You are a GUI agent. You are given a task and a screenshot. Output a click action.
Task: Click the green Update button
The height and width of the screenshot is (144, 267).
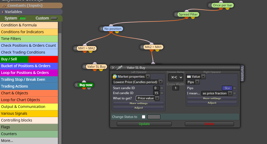[144, 124]
